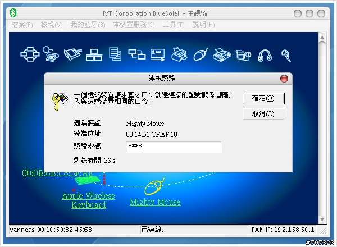Click the Personal Area Networking service icon
The image size is (337, 247).
tap(30, 54)
